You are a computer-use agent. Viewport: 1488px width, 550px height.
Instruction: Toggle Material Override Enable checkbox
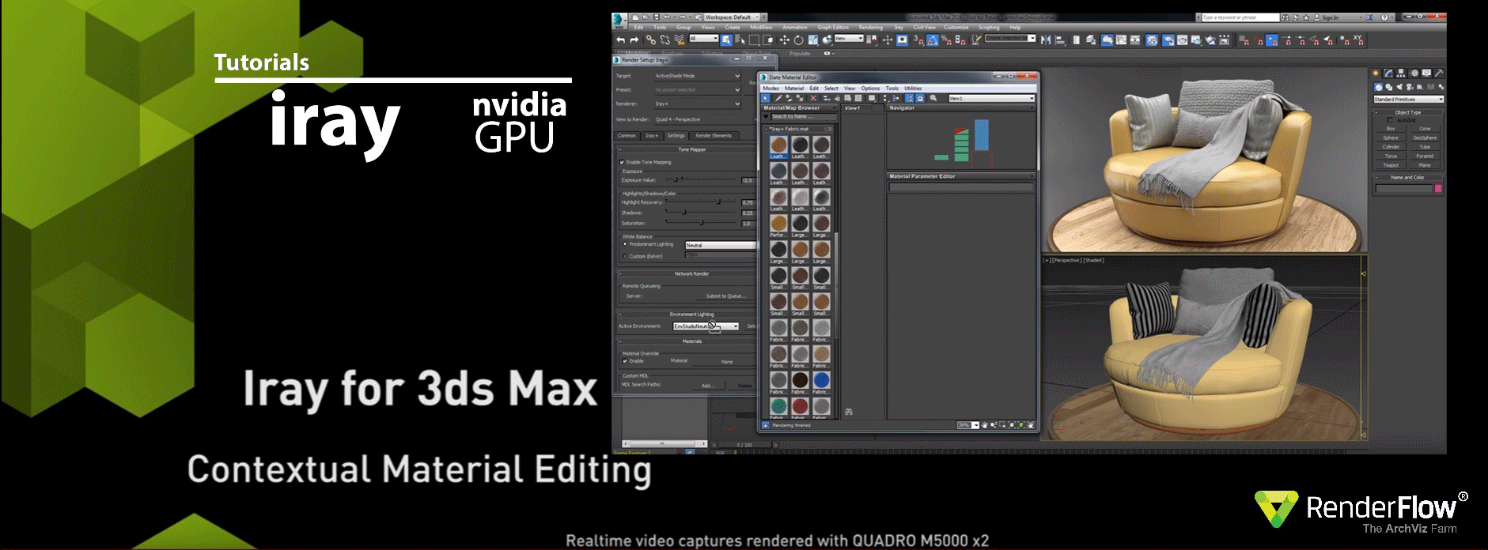pos(625,361)
